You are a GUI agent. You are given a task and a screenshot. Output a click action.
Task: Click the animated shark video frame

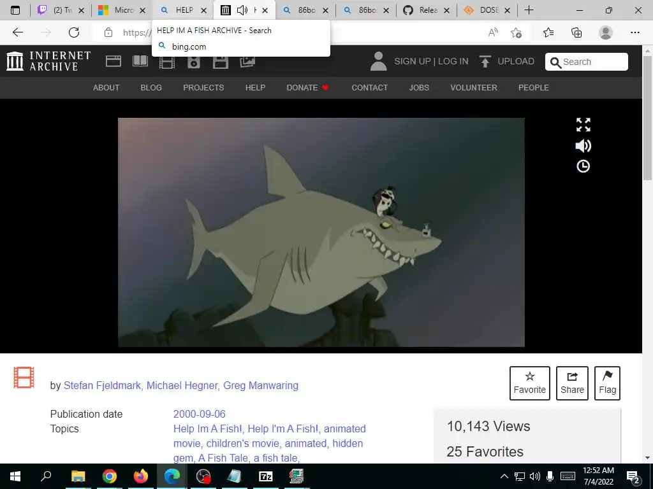pyautogui.click(x=321, y=232)
